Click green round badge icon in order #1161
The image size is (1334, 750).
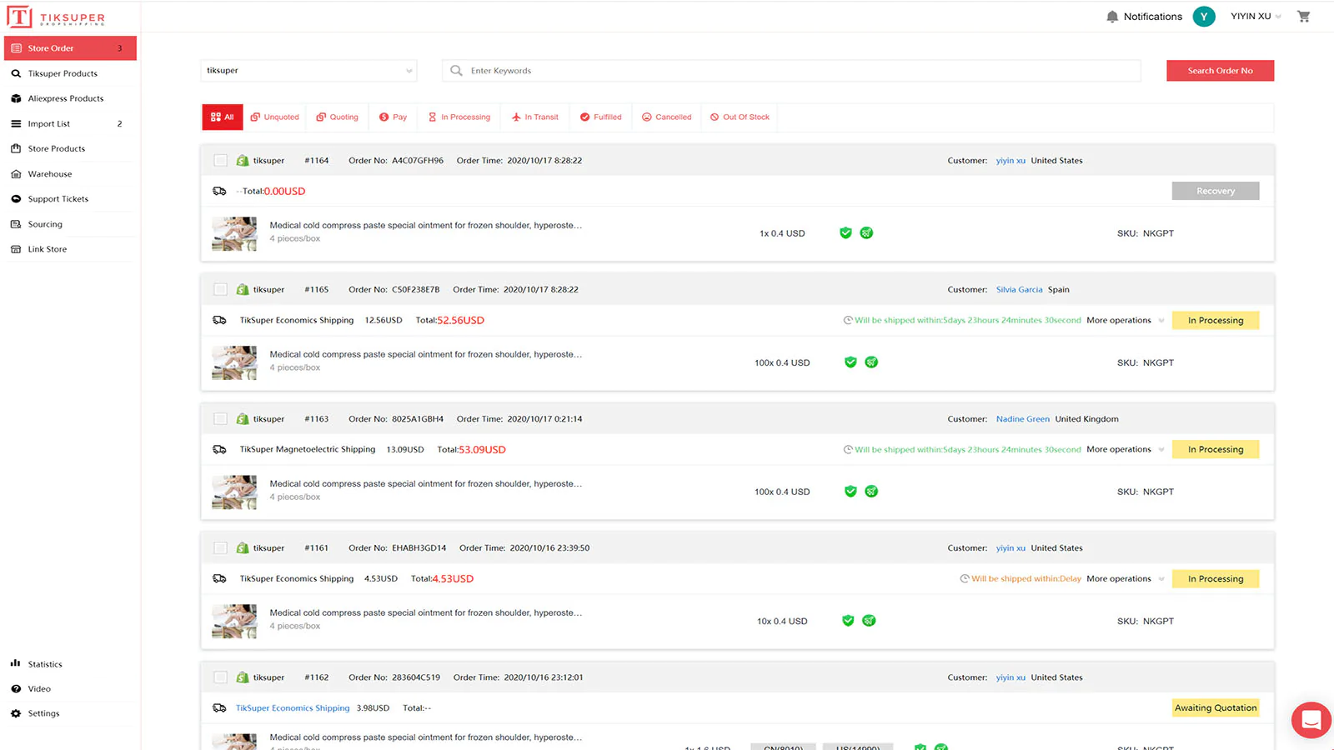pyautogui.click(x=869, y=620)
